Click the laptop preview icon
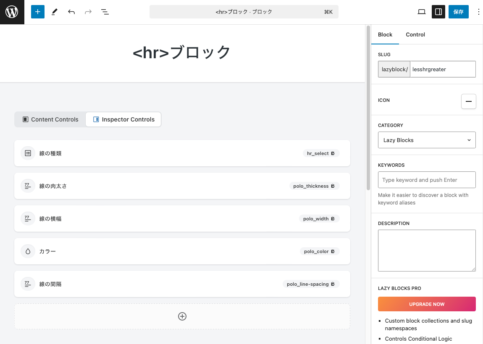483x344 pixels. pyautogui.click(x=422, y=12)
